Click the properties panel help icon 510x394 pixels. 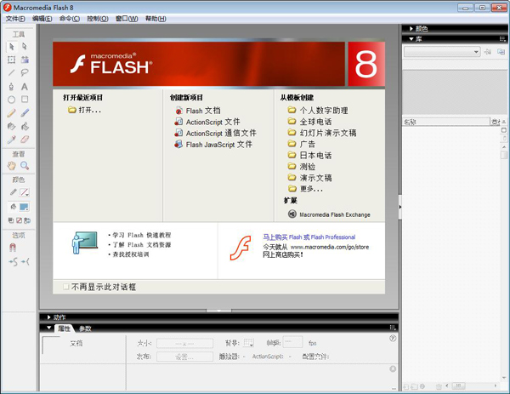click(x=393, y=339)
